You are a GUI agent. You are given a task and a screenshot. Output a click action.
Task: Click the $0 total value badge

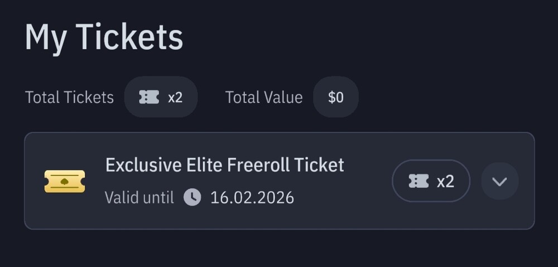point(335,98)
